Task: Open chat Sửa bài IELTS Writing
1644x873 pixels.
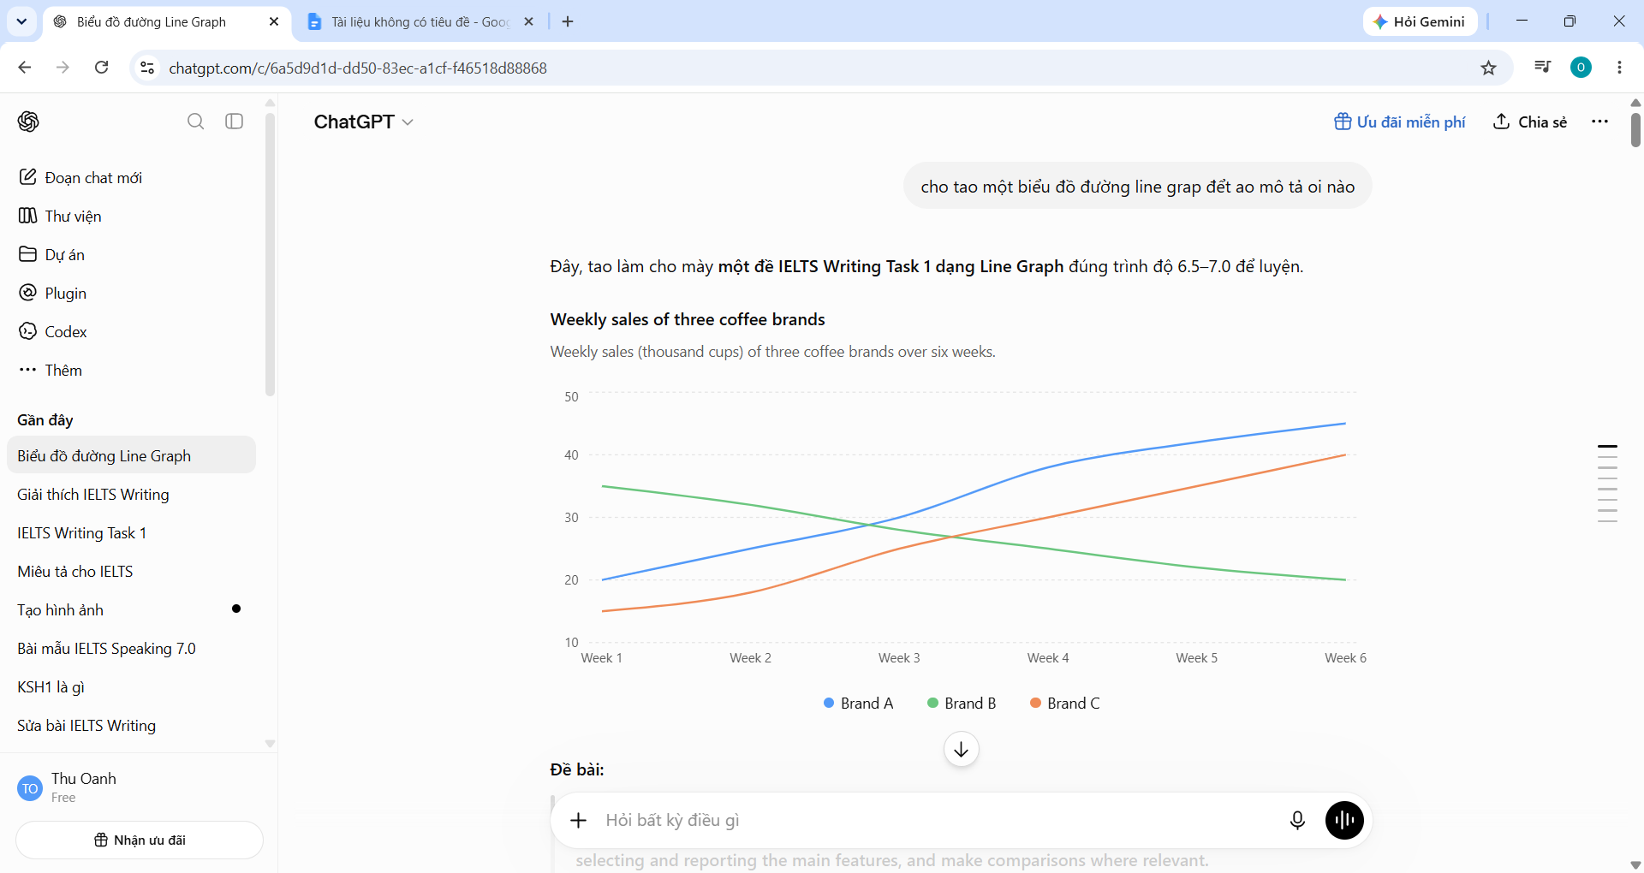Action: [x=131, y=725]
